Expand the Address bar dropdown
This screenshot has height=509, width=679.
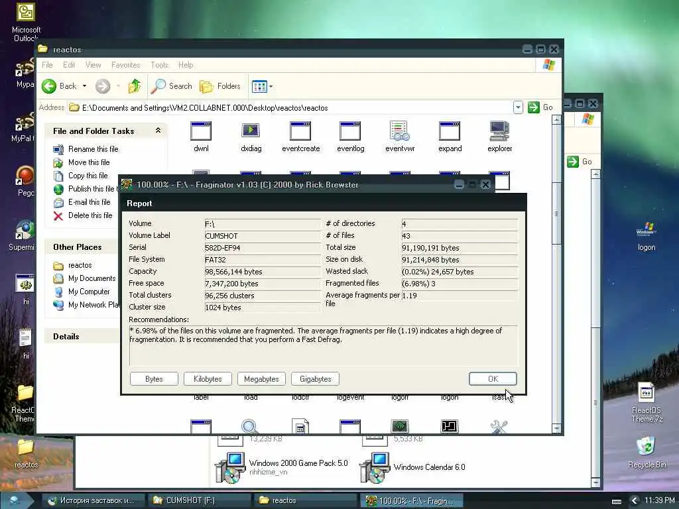coord(518,107)
